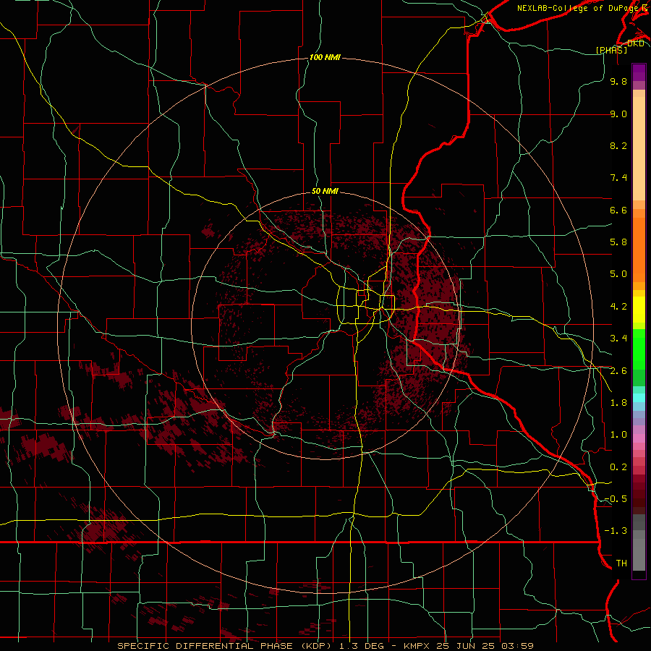Click the cyan segment of the color bar
Image resolution: width=651 pixels, height=651 pixels.
click(x=639, y=397)
